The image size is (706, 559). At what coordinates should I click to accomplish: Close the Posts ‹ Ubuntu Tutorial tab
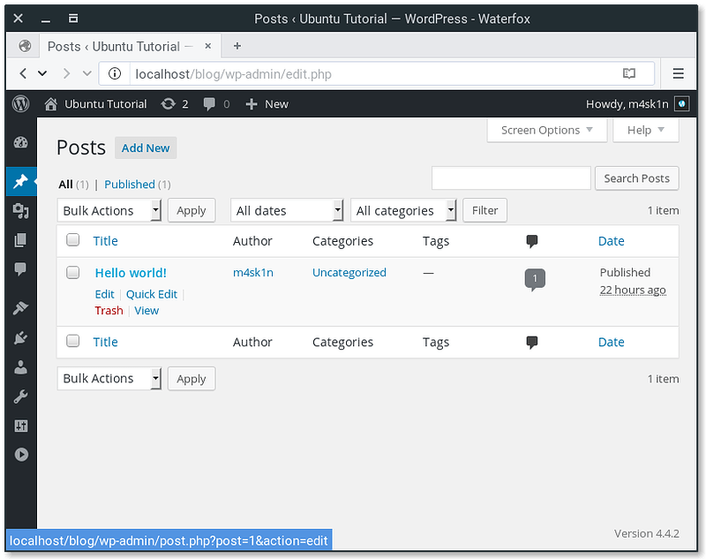(207, 46)
